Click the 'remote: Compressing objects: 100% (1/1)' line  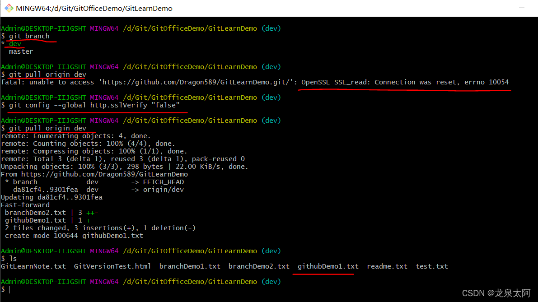pyautogui.click(x=94, y=151)
